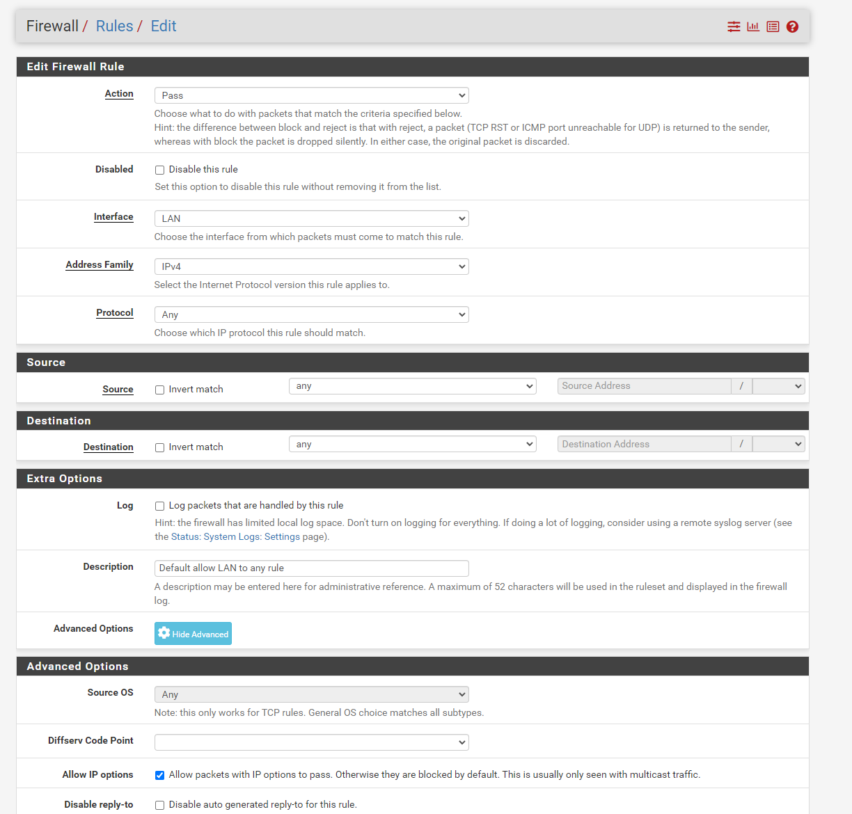Click the Edit breadcrumb link
The height and width of the screenshot is (814, 852).
point(164,26)
